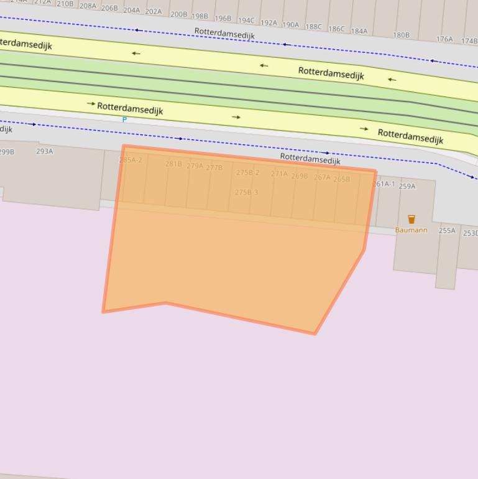478x479 pixels.
Task: Select house number 200B
Action: (178, 14)
